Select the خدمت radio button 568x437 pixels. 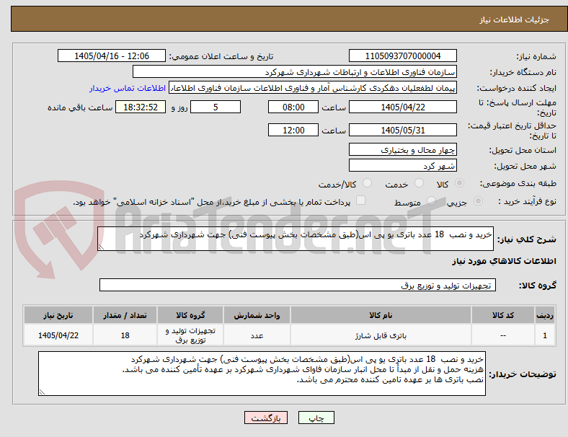[x=419, y=183]
